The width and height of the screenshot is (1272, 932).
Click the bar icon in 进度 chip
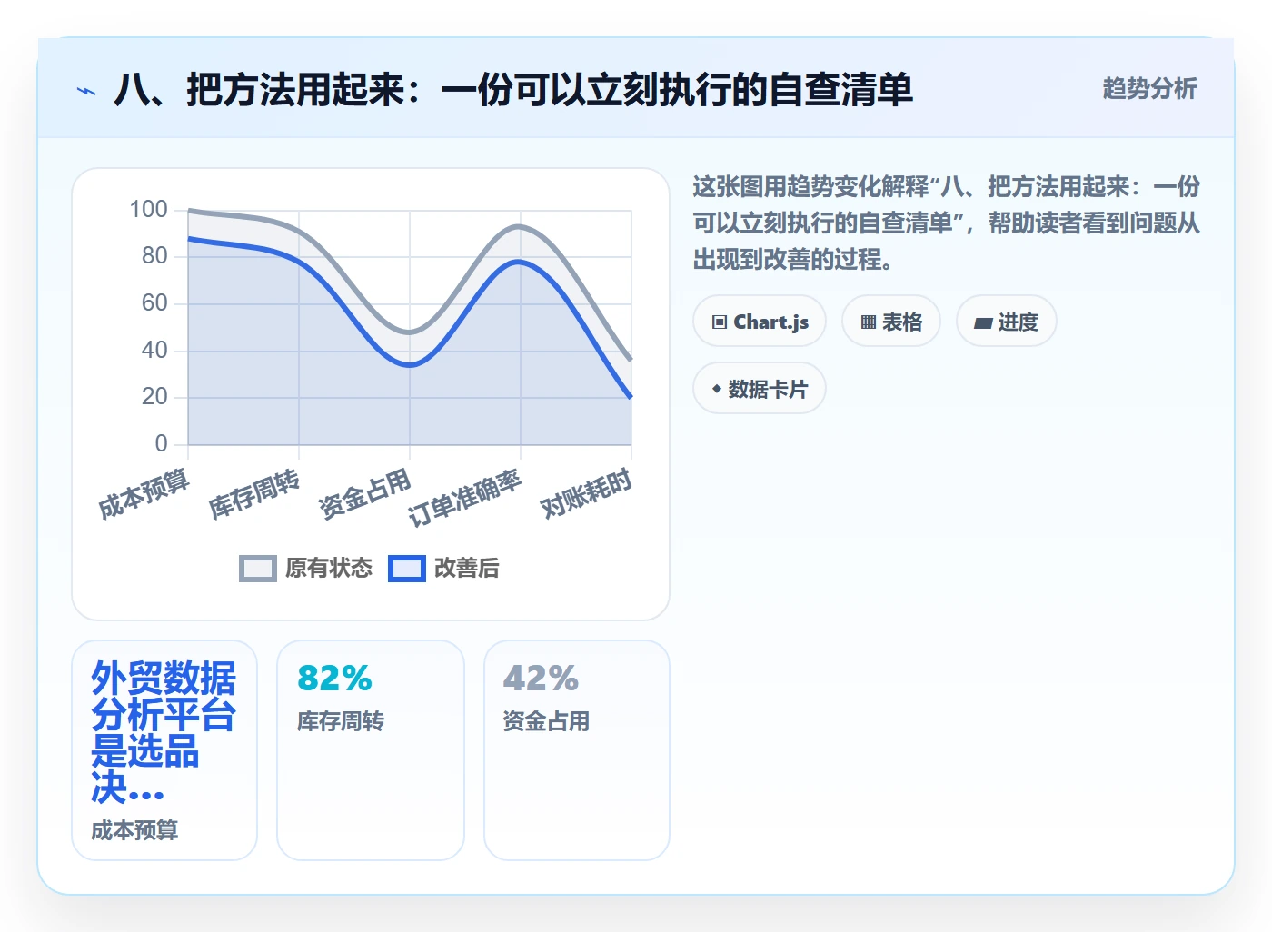pos(983,322)
